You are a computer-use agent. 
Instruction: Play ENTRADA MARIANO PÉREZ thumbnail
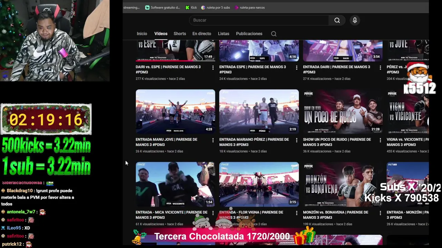259,112
